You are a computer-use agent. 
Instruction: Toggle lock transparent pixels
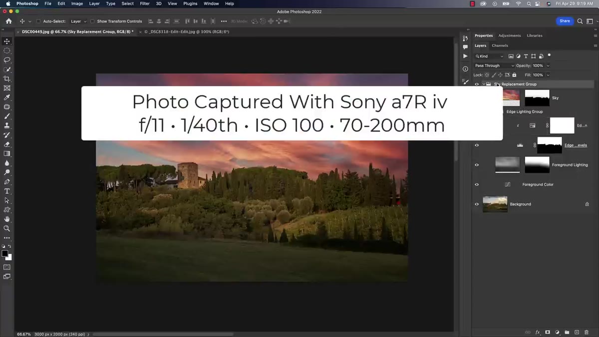[x=486, y=75]
